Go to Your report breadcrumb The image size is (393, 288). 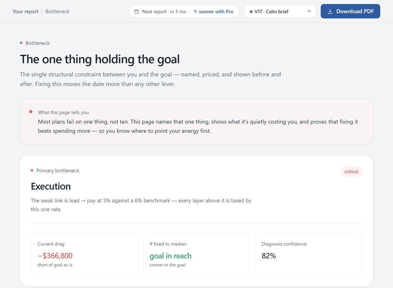click(26, 11)
